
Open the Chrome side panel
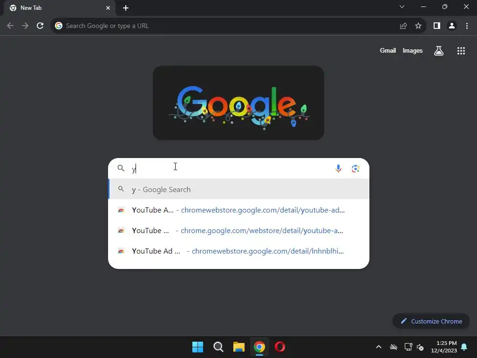click(x=437, y=26)
